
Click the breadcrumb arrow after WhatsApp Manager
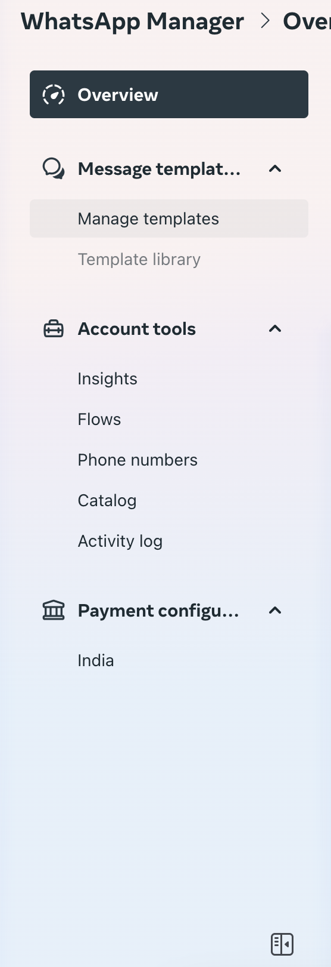click(x=266, y=21)
